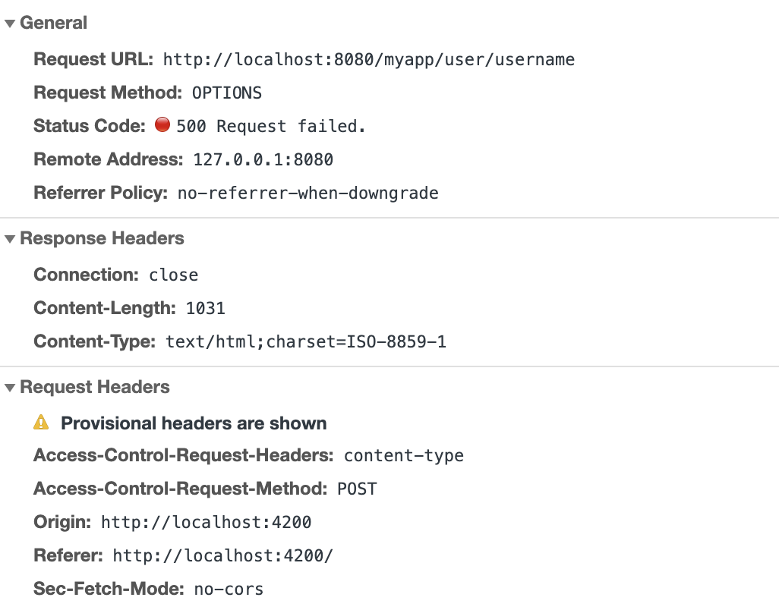Click the Access-Control-Request-Method value POST
Viewport: 779px width, 610px height.
(x=357, y=489)
